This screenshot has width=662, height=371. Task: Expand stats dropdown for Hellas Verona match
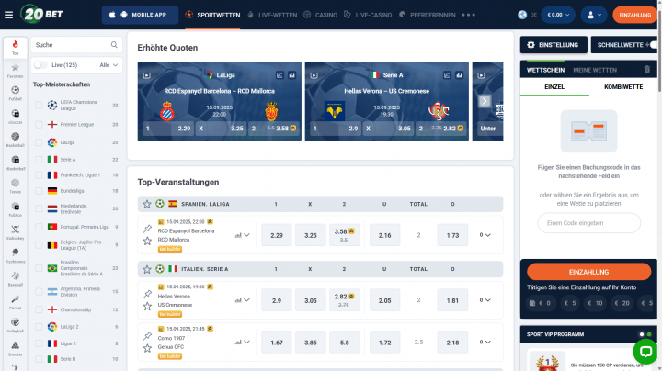243,300
